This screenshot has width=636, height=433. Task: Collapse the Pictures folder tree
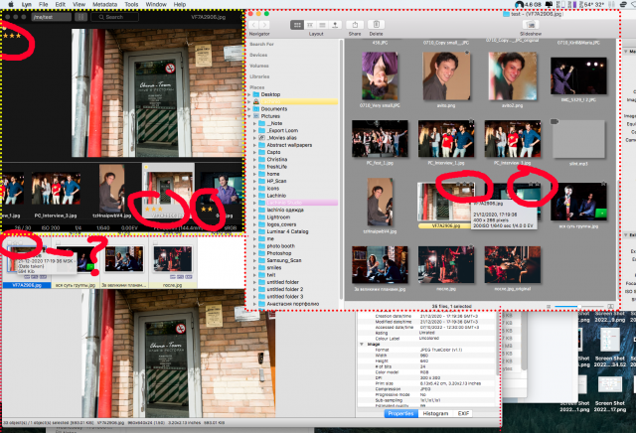click(x=249, y=116)
